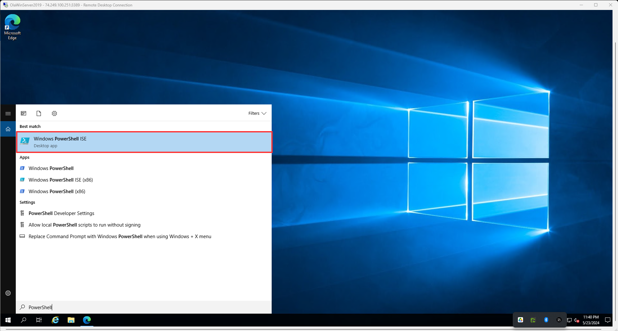The width and height of the screenshot is (618, 331).
Task: Select Windows PowerShell under Apps
Action: point(51,168)
